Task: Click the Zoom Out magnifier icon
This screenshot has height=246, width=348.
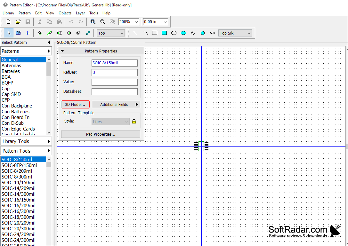Action: (x=102, y=21)
